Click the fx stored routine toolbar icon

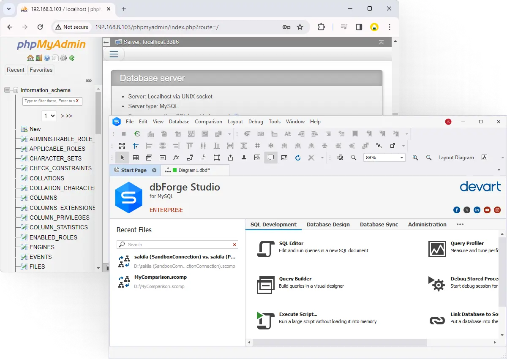tap(176, 158)
